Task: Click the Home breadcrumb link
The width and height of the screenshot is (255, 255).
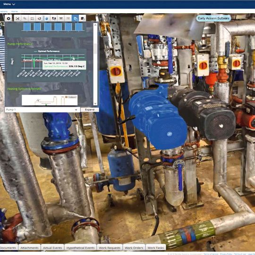Action: point(14,11)
